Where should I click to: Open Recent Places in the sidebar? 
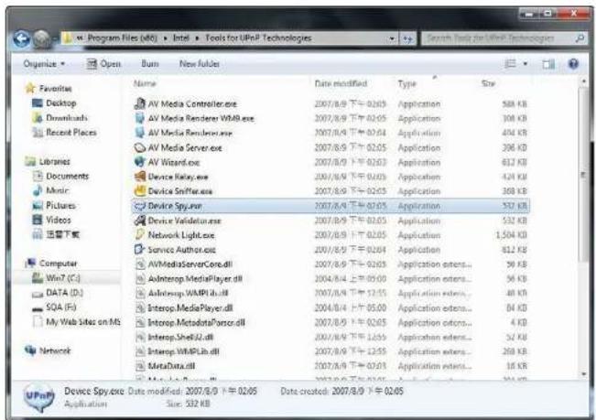point(71,133)
